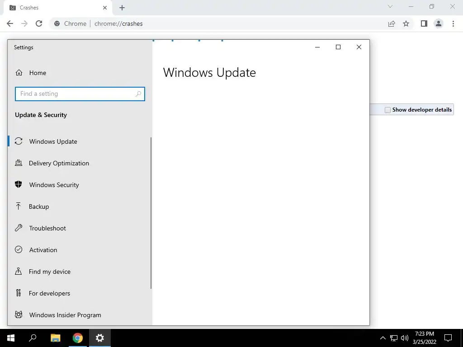The height and width of the screenshot is (347, 463).
Task: Close the Settings window
Action: coord(359,47)
